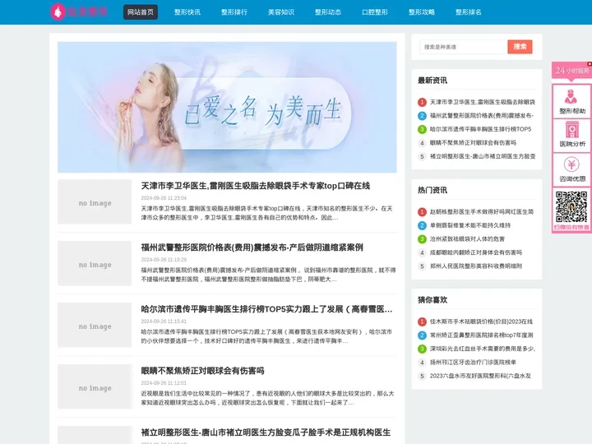Open 热门资讯 item 成都眼睑内翻矫正
This screenshot has height=444, width=592.
point(476,252)
